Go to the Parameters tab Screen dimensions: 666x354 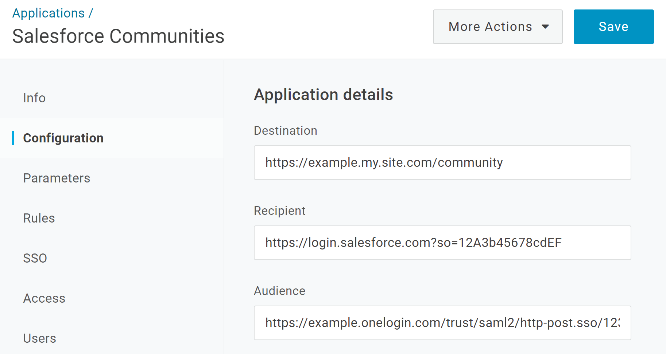click(x=57, y=178)
